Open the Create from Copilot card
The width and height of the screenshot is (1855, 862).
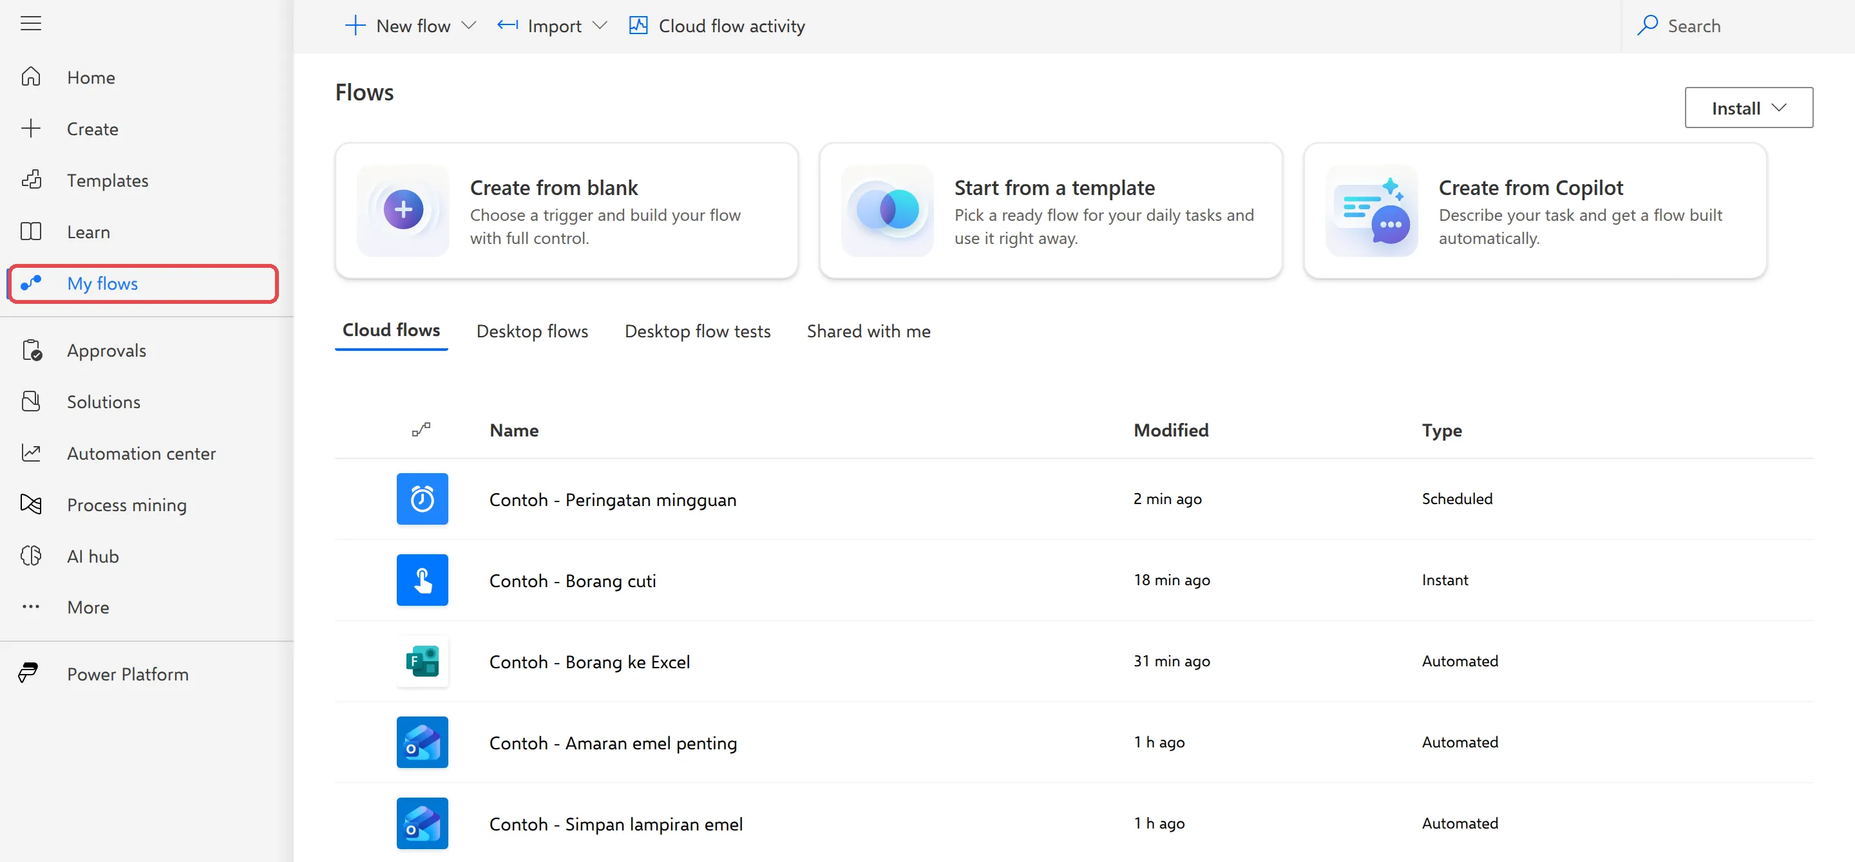click(x=1536, y=210)
